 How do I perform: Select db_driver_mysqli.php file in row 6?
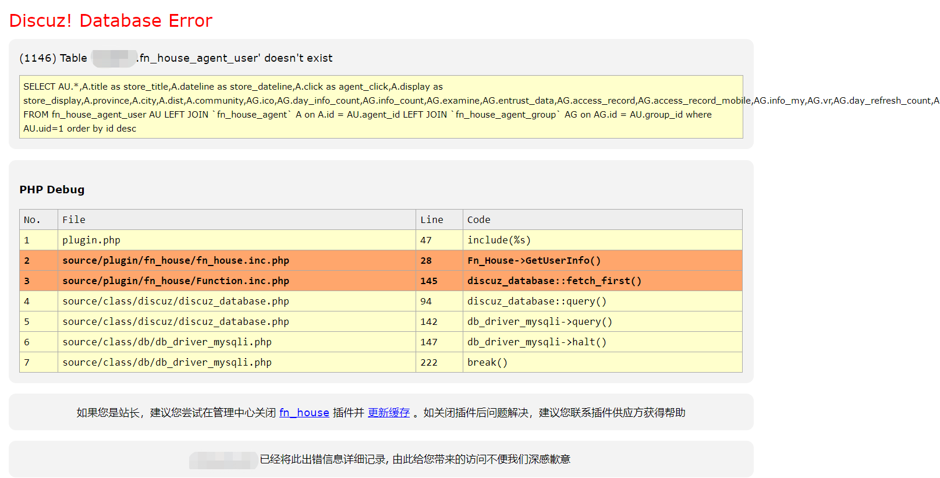(x=237, y=342)
